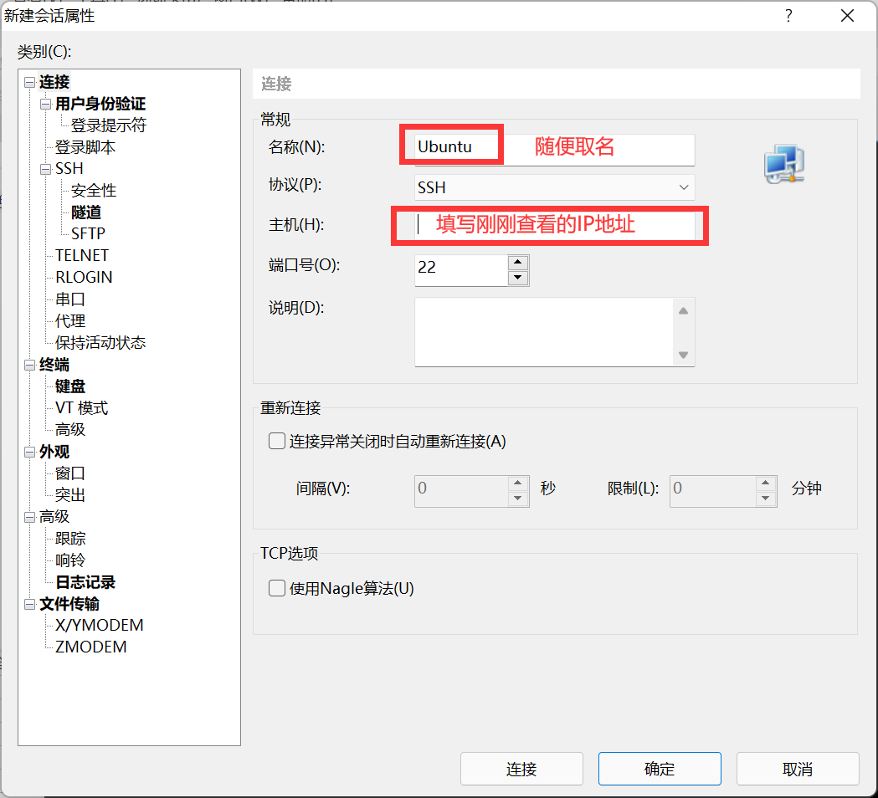Toggle the 使用Nagle算法 checkbox
Image resolution: width=878 pixels, height=798 pixels.
[276, 588]
